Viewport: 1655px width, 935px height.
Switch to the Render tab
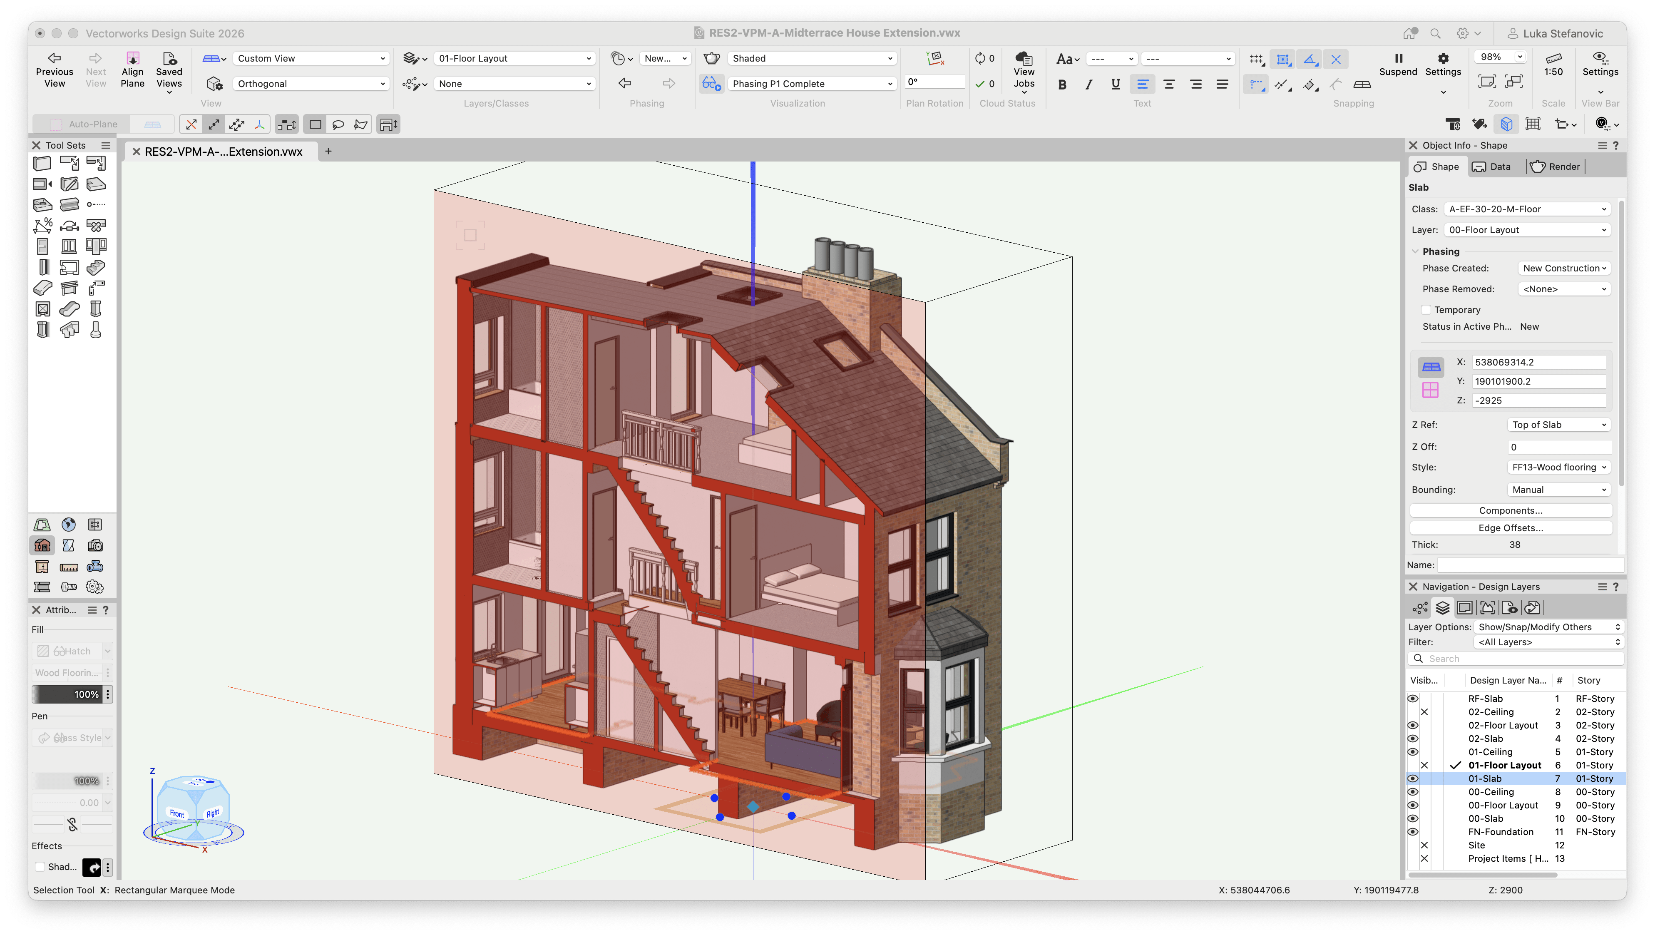pos(1556,167)
